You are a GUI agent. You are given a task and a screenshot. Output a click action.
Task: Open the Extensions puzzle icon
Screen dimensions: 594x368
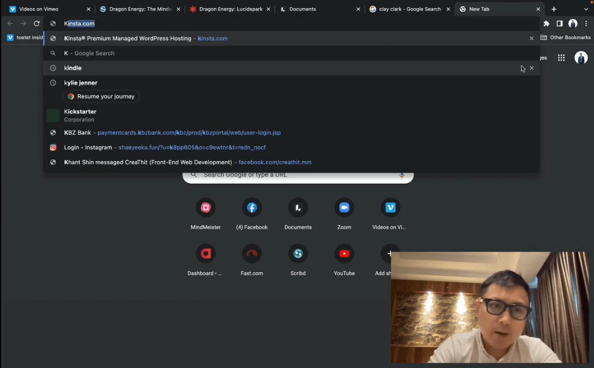(546, 23)
